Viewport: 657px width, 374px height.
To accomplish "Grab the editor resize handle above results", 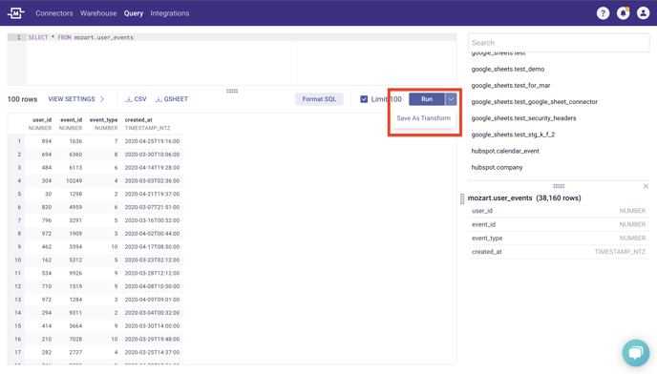I will click(x=232, y=91).
